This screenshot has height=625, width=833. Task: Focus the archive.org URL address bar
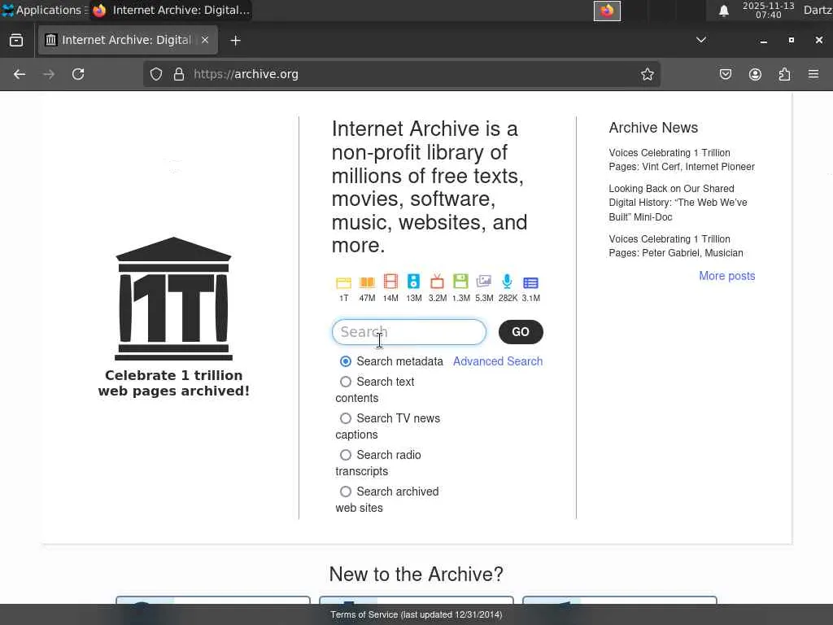402,74
